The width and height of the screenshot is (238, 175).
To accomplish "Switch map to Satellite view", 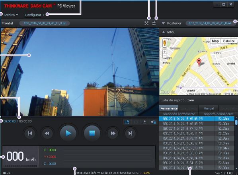I will tap(229, 41).
